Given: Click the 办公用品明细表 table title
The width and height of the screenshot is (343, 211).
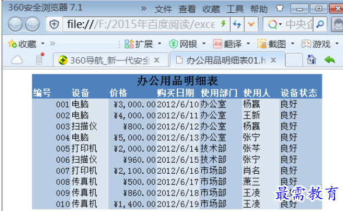Looking at the screenshot, I should pos(177,81).
